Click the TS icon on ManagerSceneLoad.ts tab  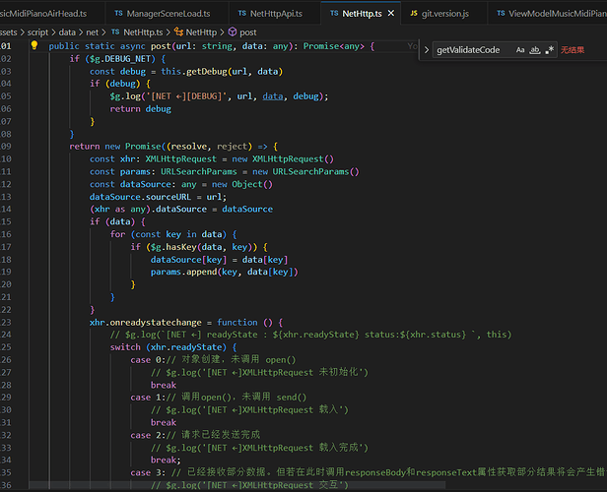coord(118,14)
